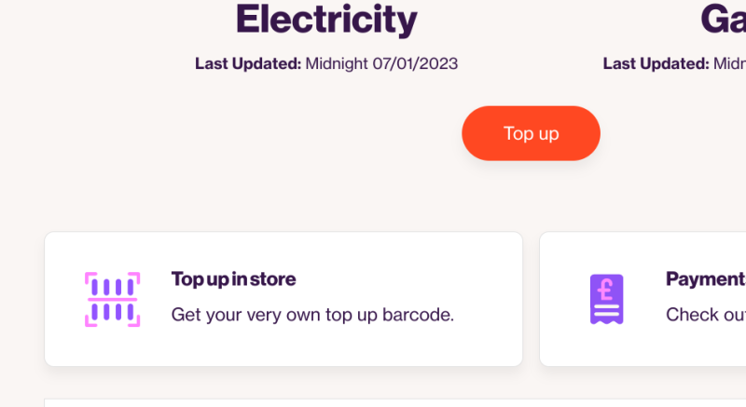
Task: Open the Payments card title
Action: (706, 279)
